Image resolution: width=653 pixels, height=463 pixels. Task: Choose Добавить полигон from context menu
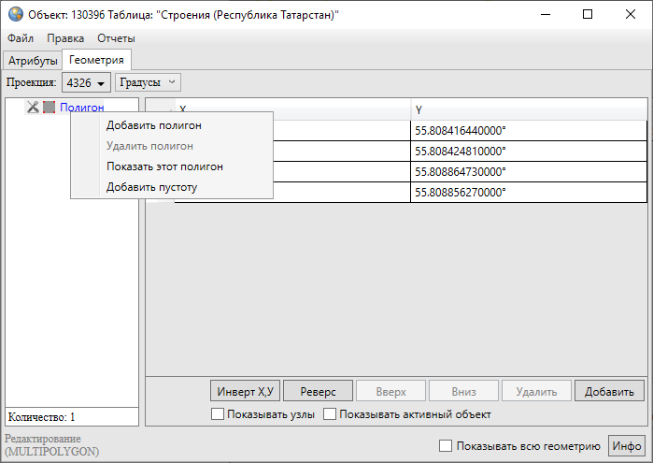tap(154, 125)
